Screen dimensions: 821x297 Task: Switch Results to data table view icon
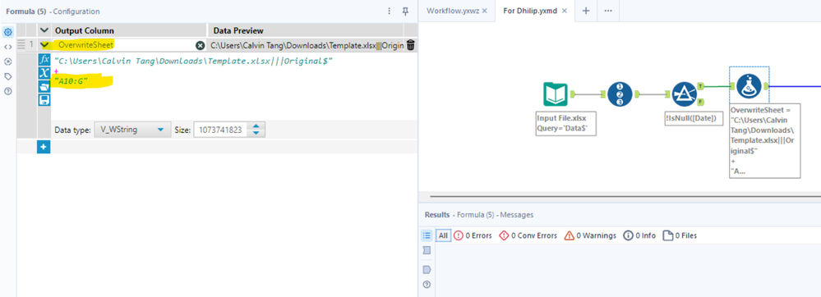(x=427, y=250)
